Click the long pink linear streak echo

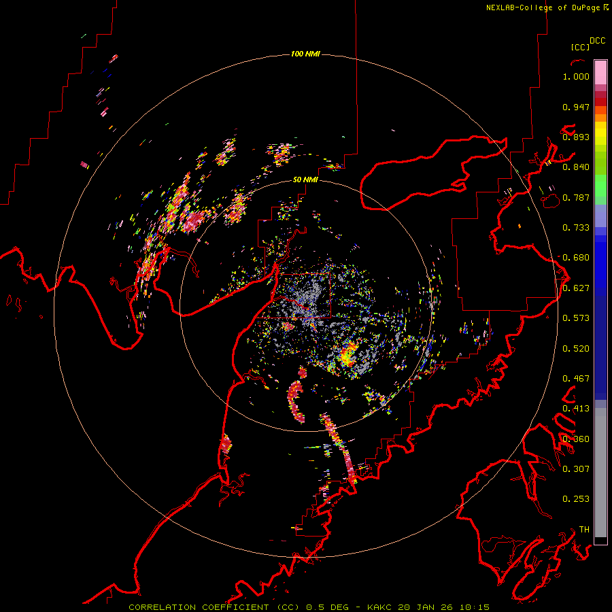click(x=339, y=449)
